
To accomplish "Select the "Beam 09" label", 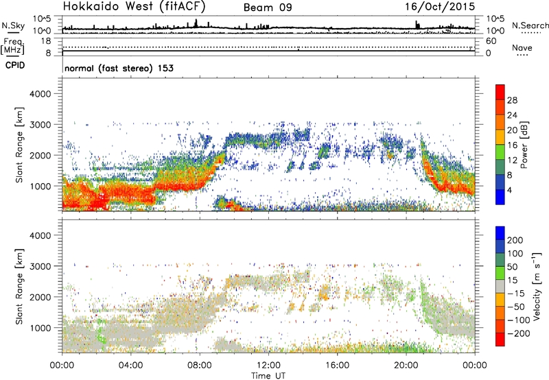I will click(x=268, y=8).
